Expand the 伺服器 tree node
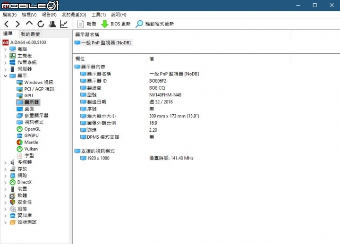This screenshot has width=340, height=244. 5,69
